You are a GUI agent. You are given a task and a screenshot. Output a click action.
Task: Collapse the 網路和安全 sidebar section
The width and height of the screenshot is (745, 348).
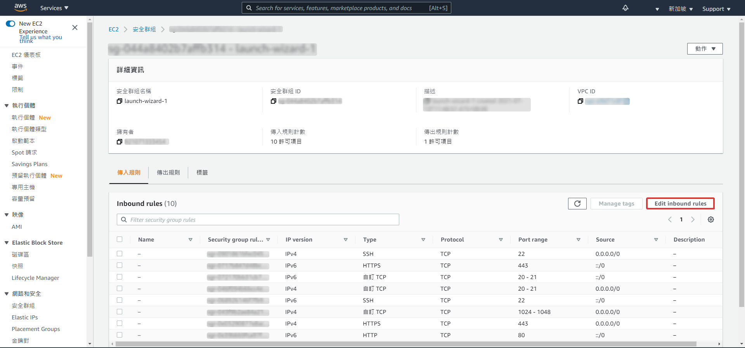(x=7, y=294)
